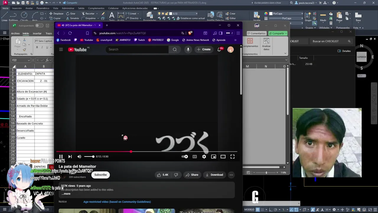Select the AutoCAD Línea tool
The width and height of the screenshot is (378, 213).
(x=4, y=17)
